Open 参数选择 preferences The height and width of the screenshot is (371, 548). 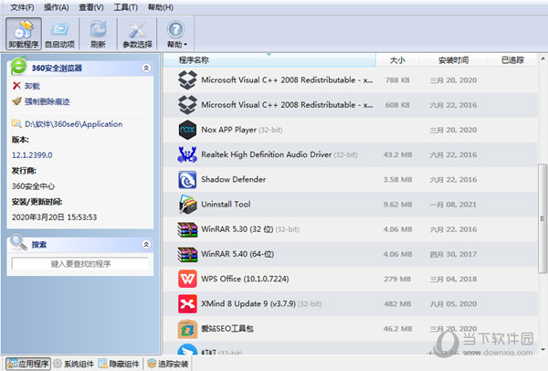137,34
